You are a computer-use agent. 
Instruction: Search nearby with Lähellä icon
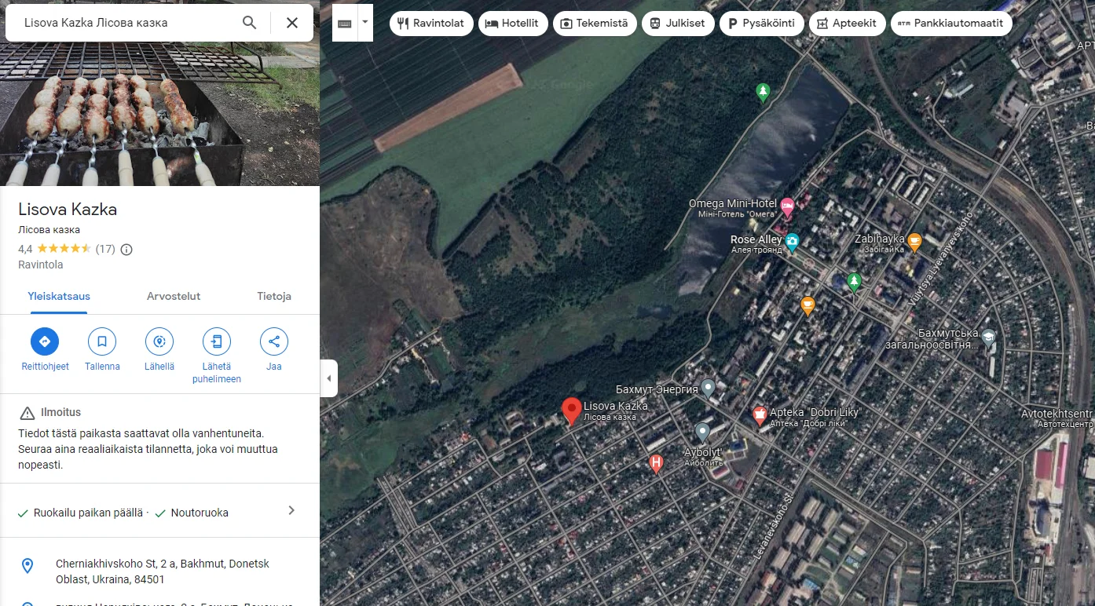(159, 342)
